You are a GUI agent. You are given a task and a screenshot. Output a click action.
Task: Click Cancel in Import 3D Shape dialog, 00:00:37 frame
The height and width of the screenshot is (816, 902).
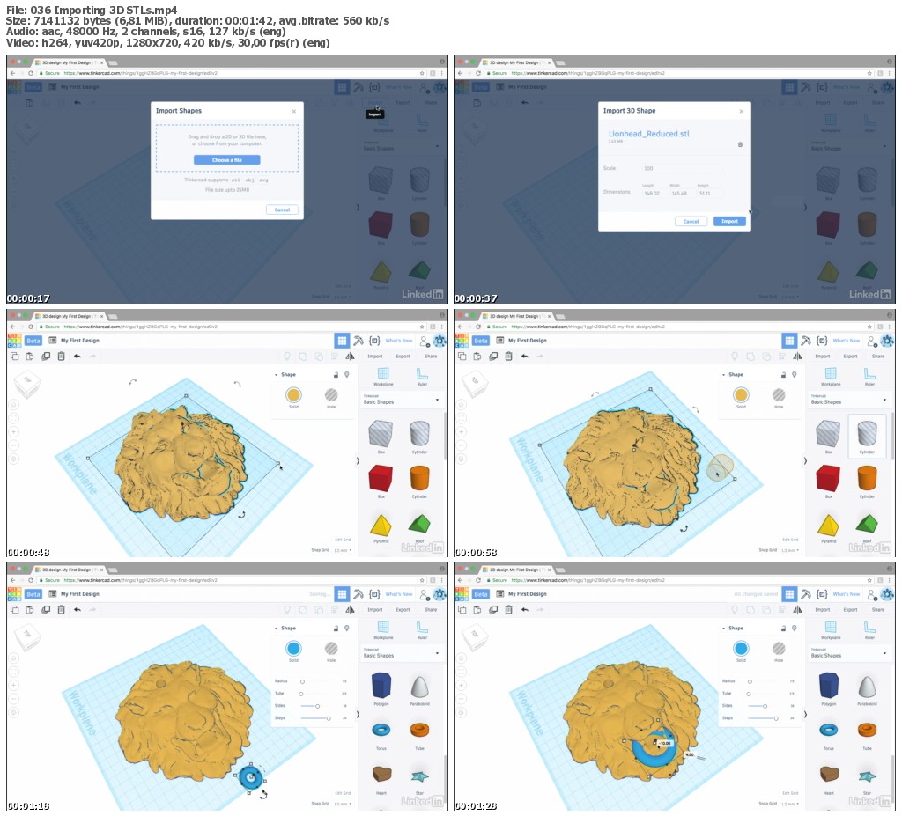[x=691, y=222]
